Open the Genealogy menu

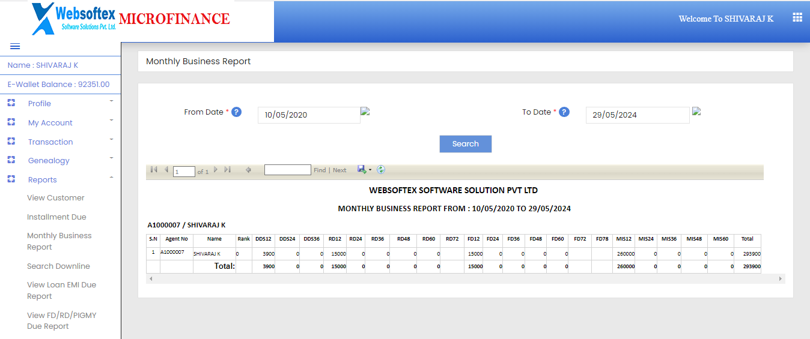pyautogui.click(x=49, y=161)
